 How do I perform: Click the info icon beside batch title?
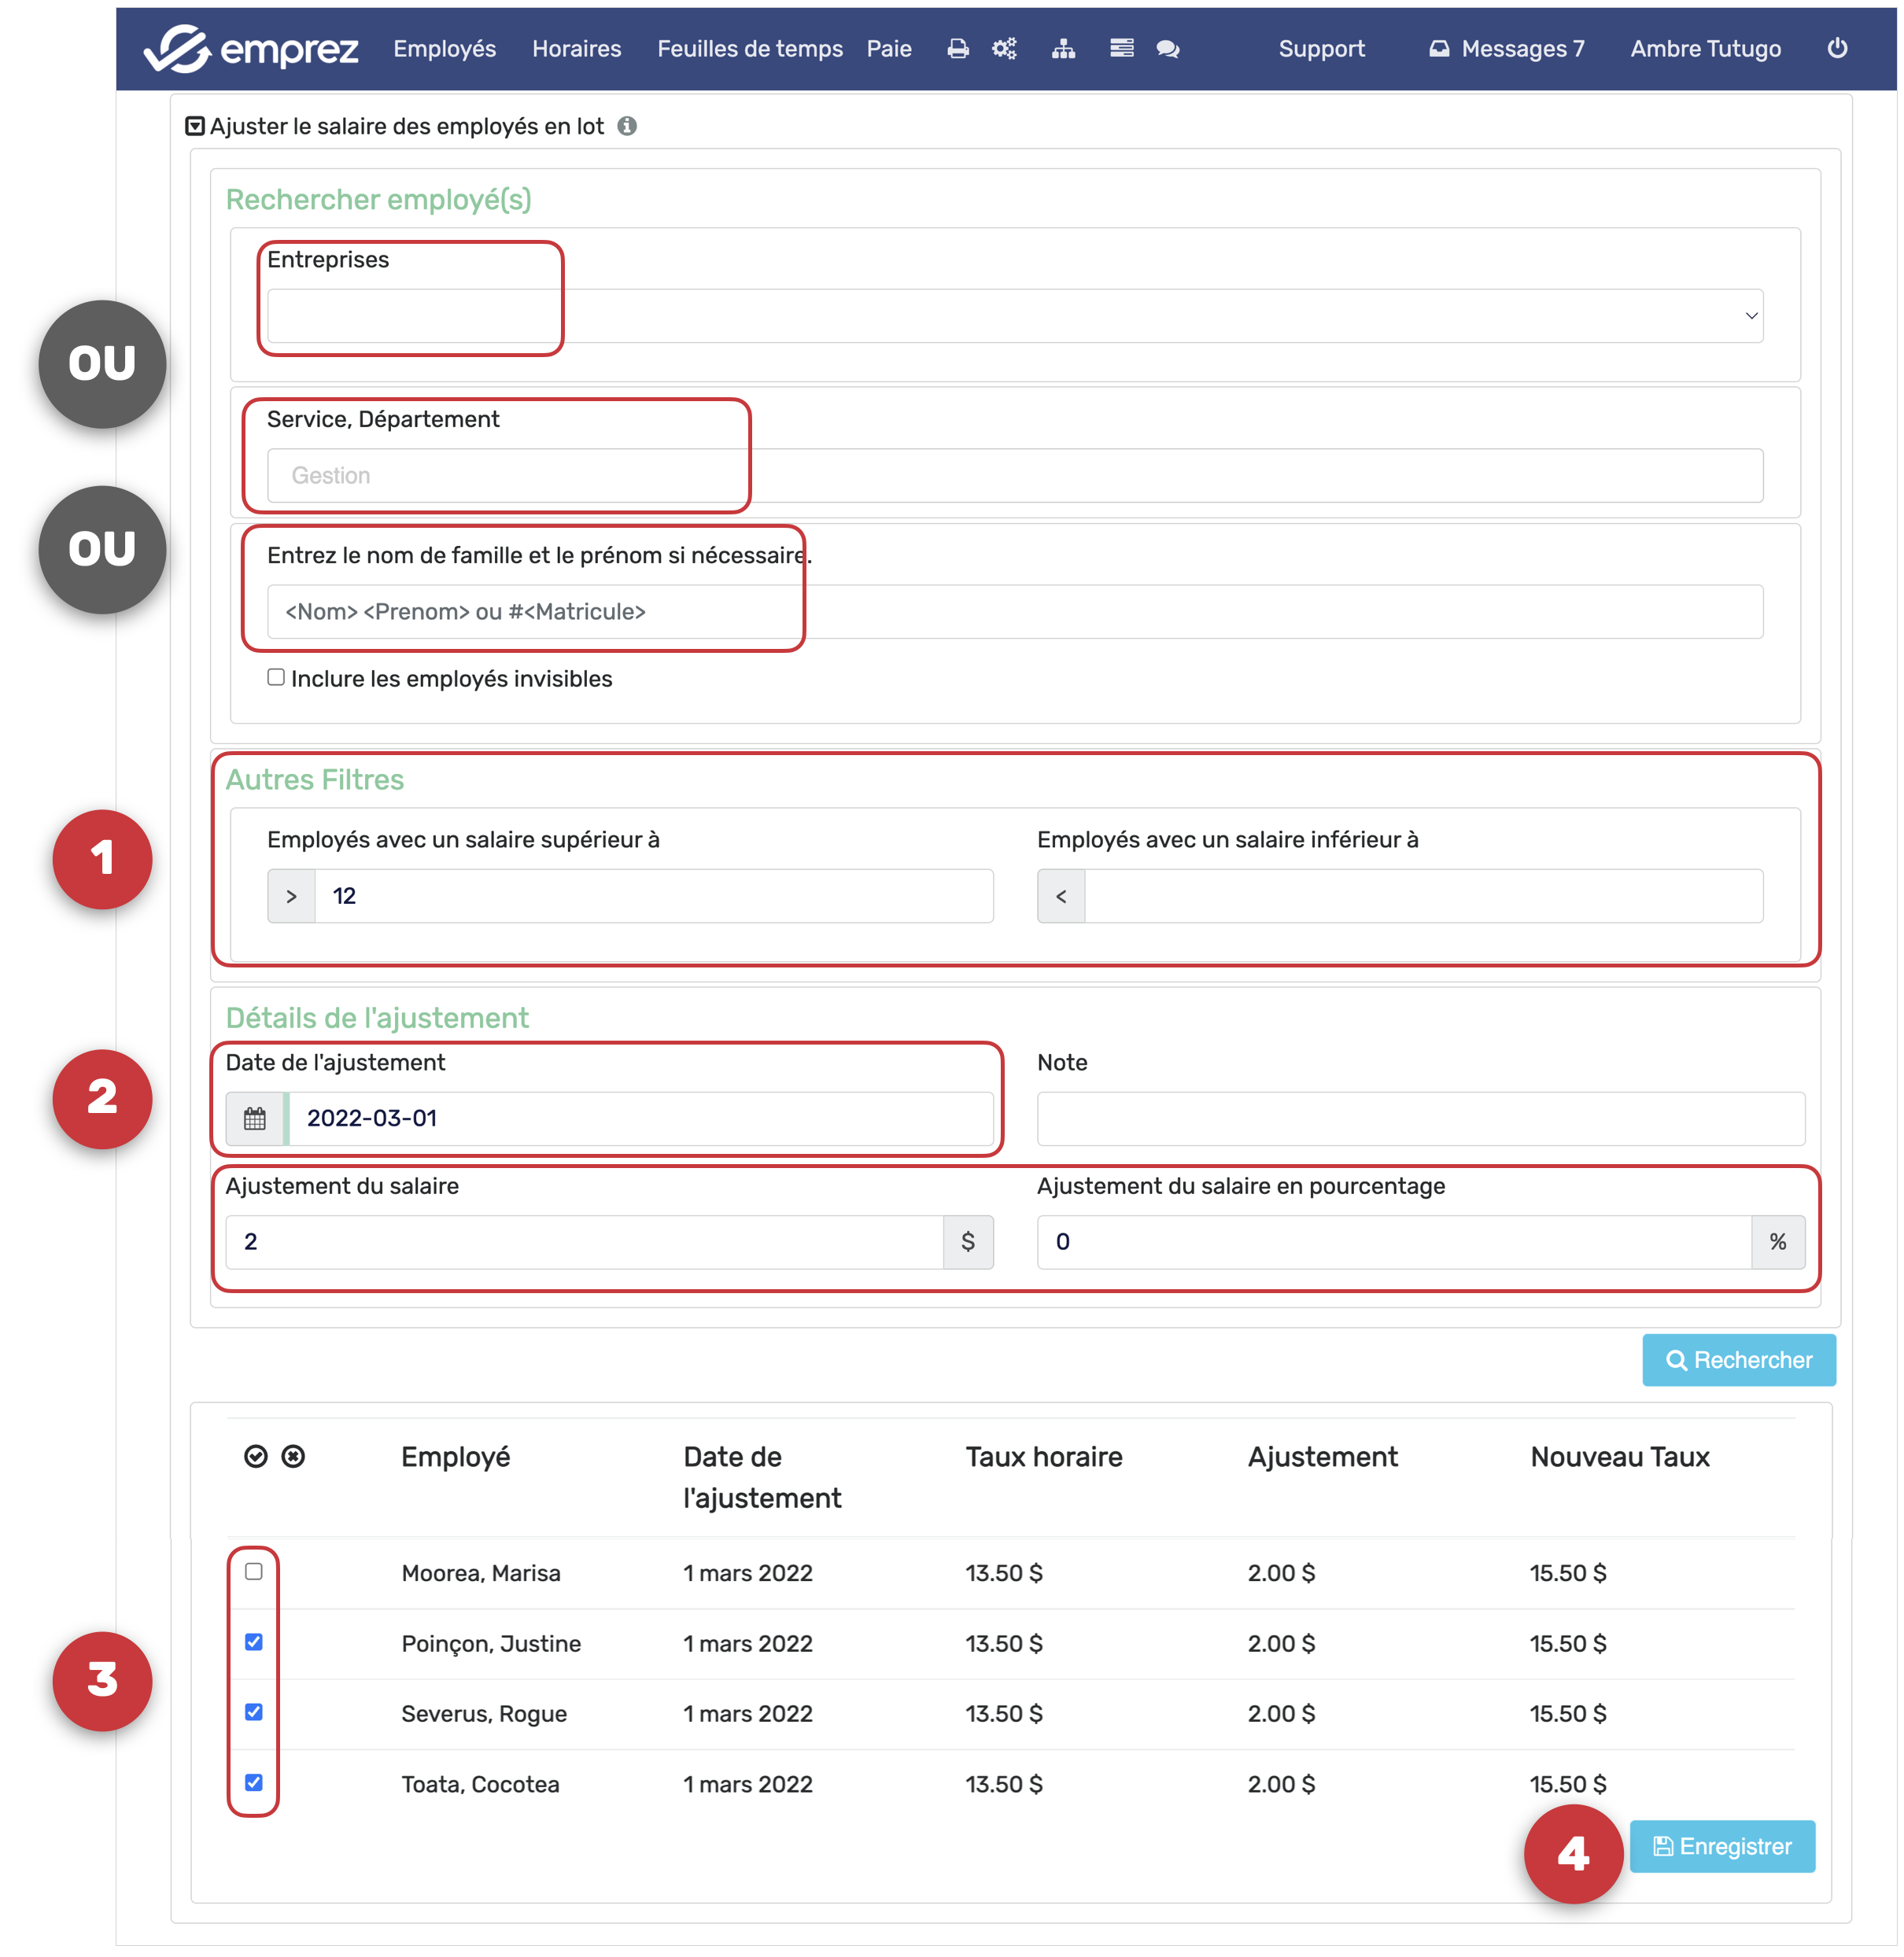[627, 126]
